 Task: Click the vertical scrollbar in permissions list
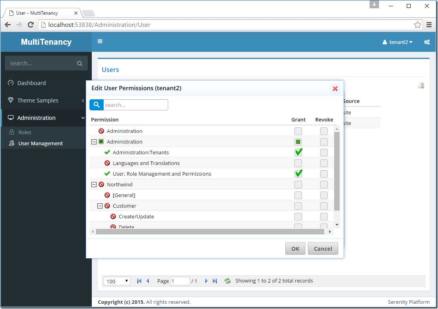pyautogui.click(x=337, y=171)
